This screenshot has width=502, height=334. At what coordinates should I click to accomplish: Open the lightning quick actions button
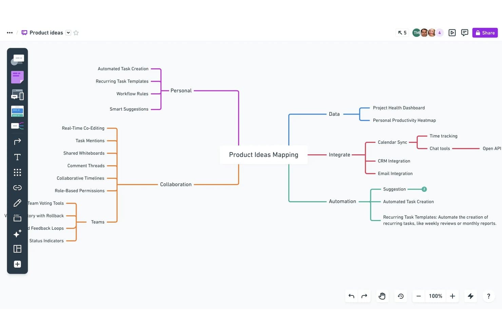click(x=470, y=296)
